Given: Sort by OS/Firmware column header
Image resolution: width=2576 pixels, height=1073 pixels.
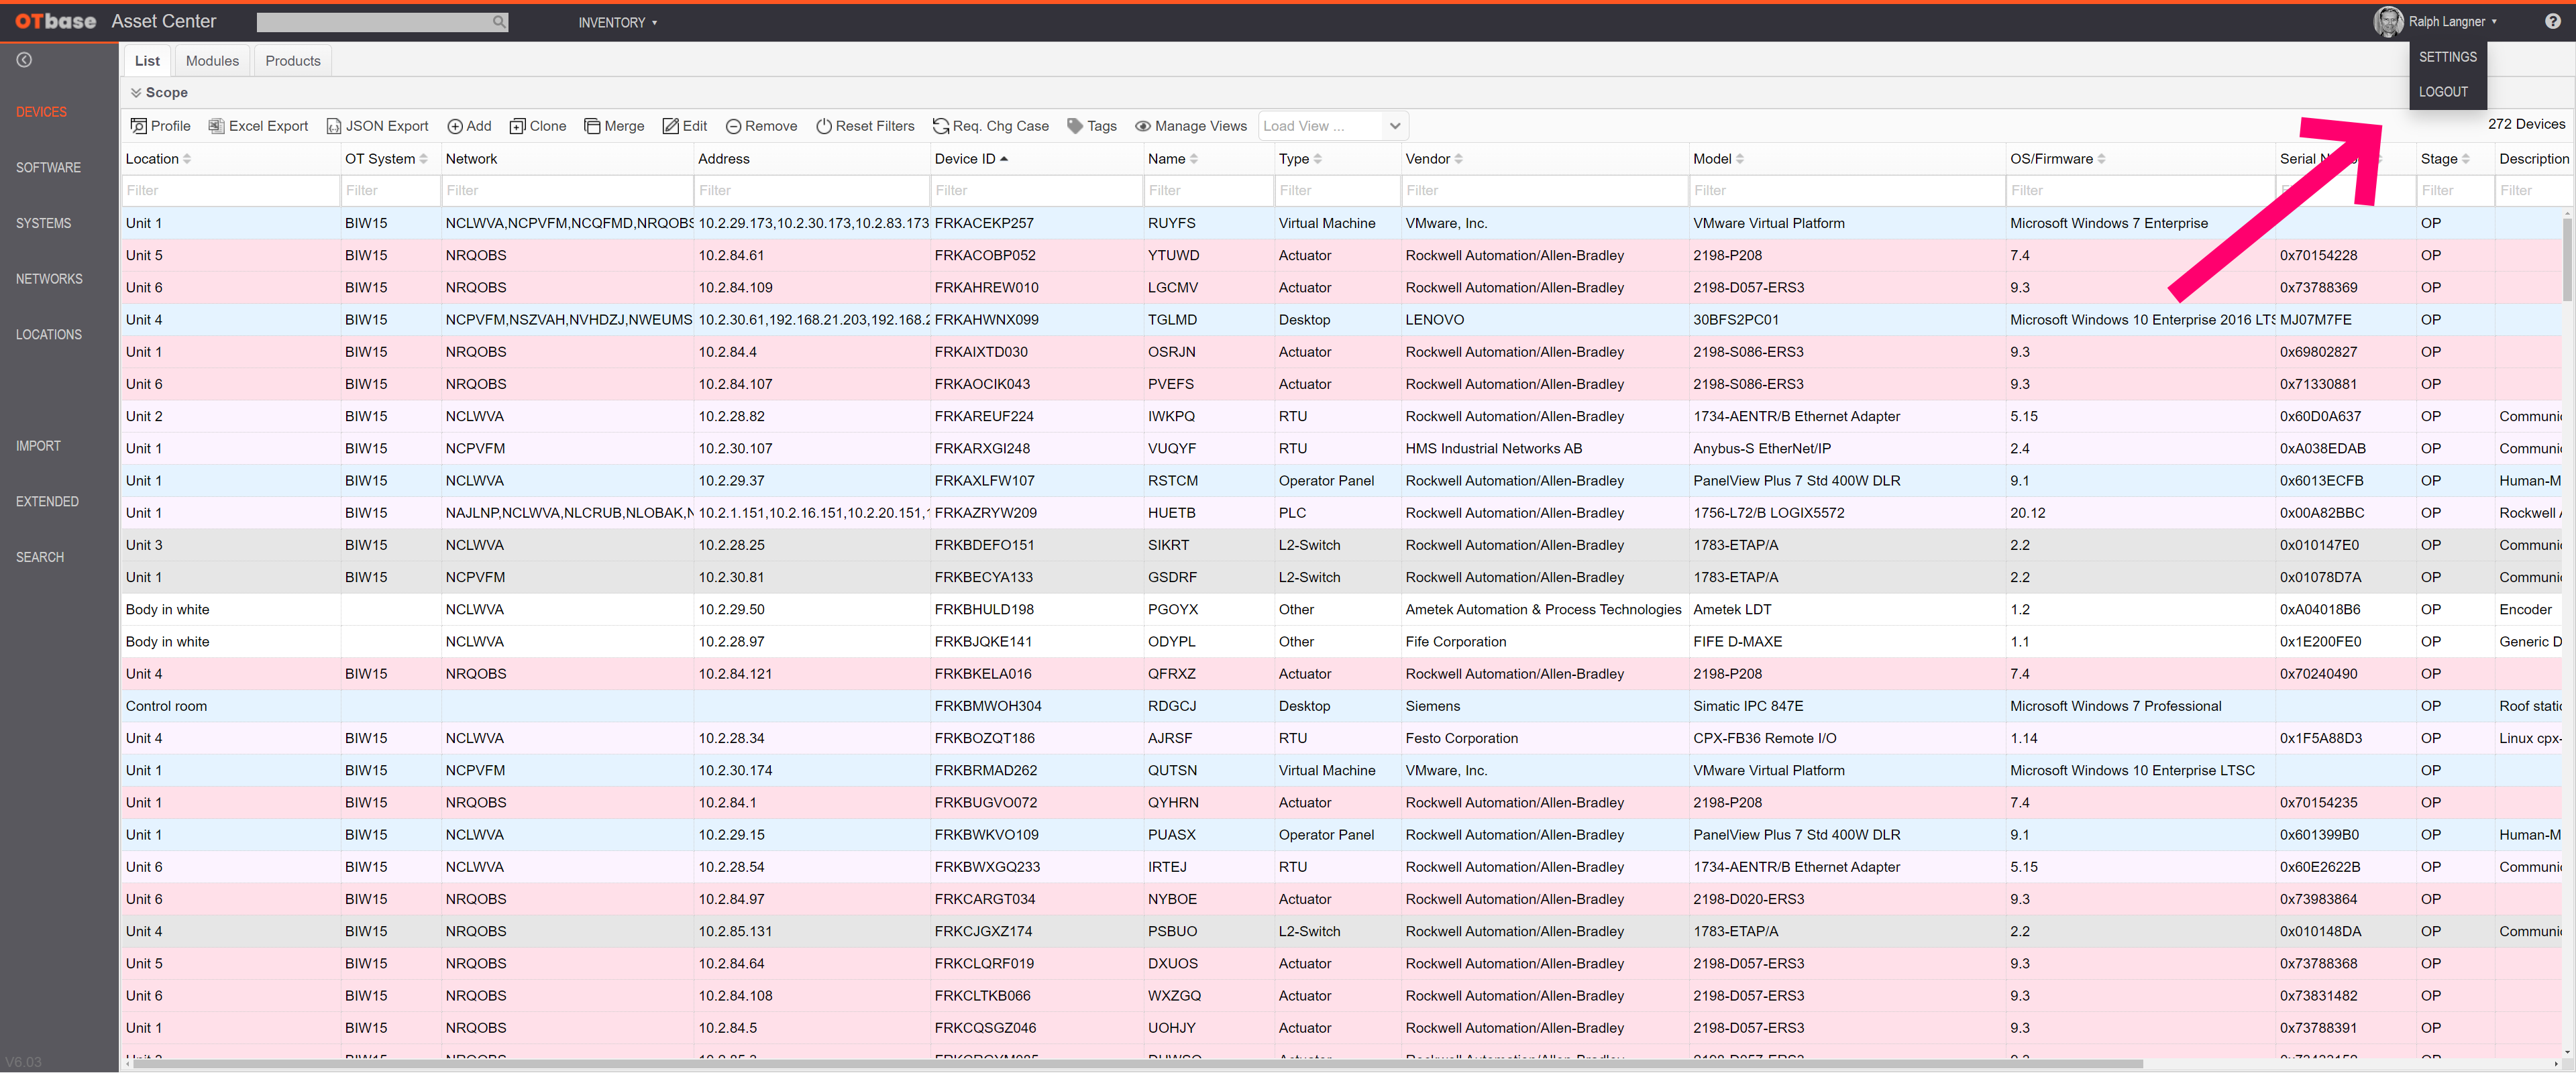Looking at the screenshot, I should click(2057, 159).
